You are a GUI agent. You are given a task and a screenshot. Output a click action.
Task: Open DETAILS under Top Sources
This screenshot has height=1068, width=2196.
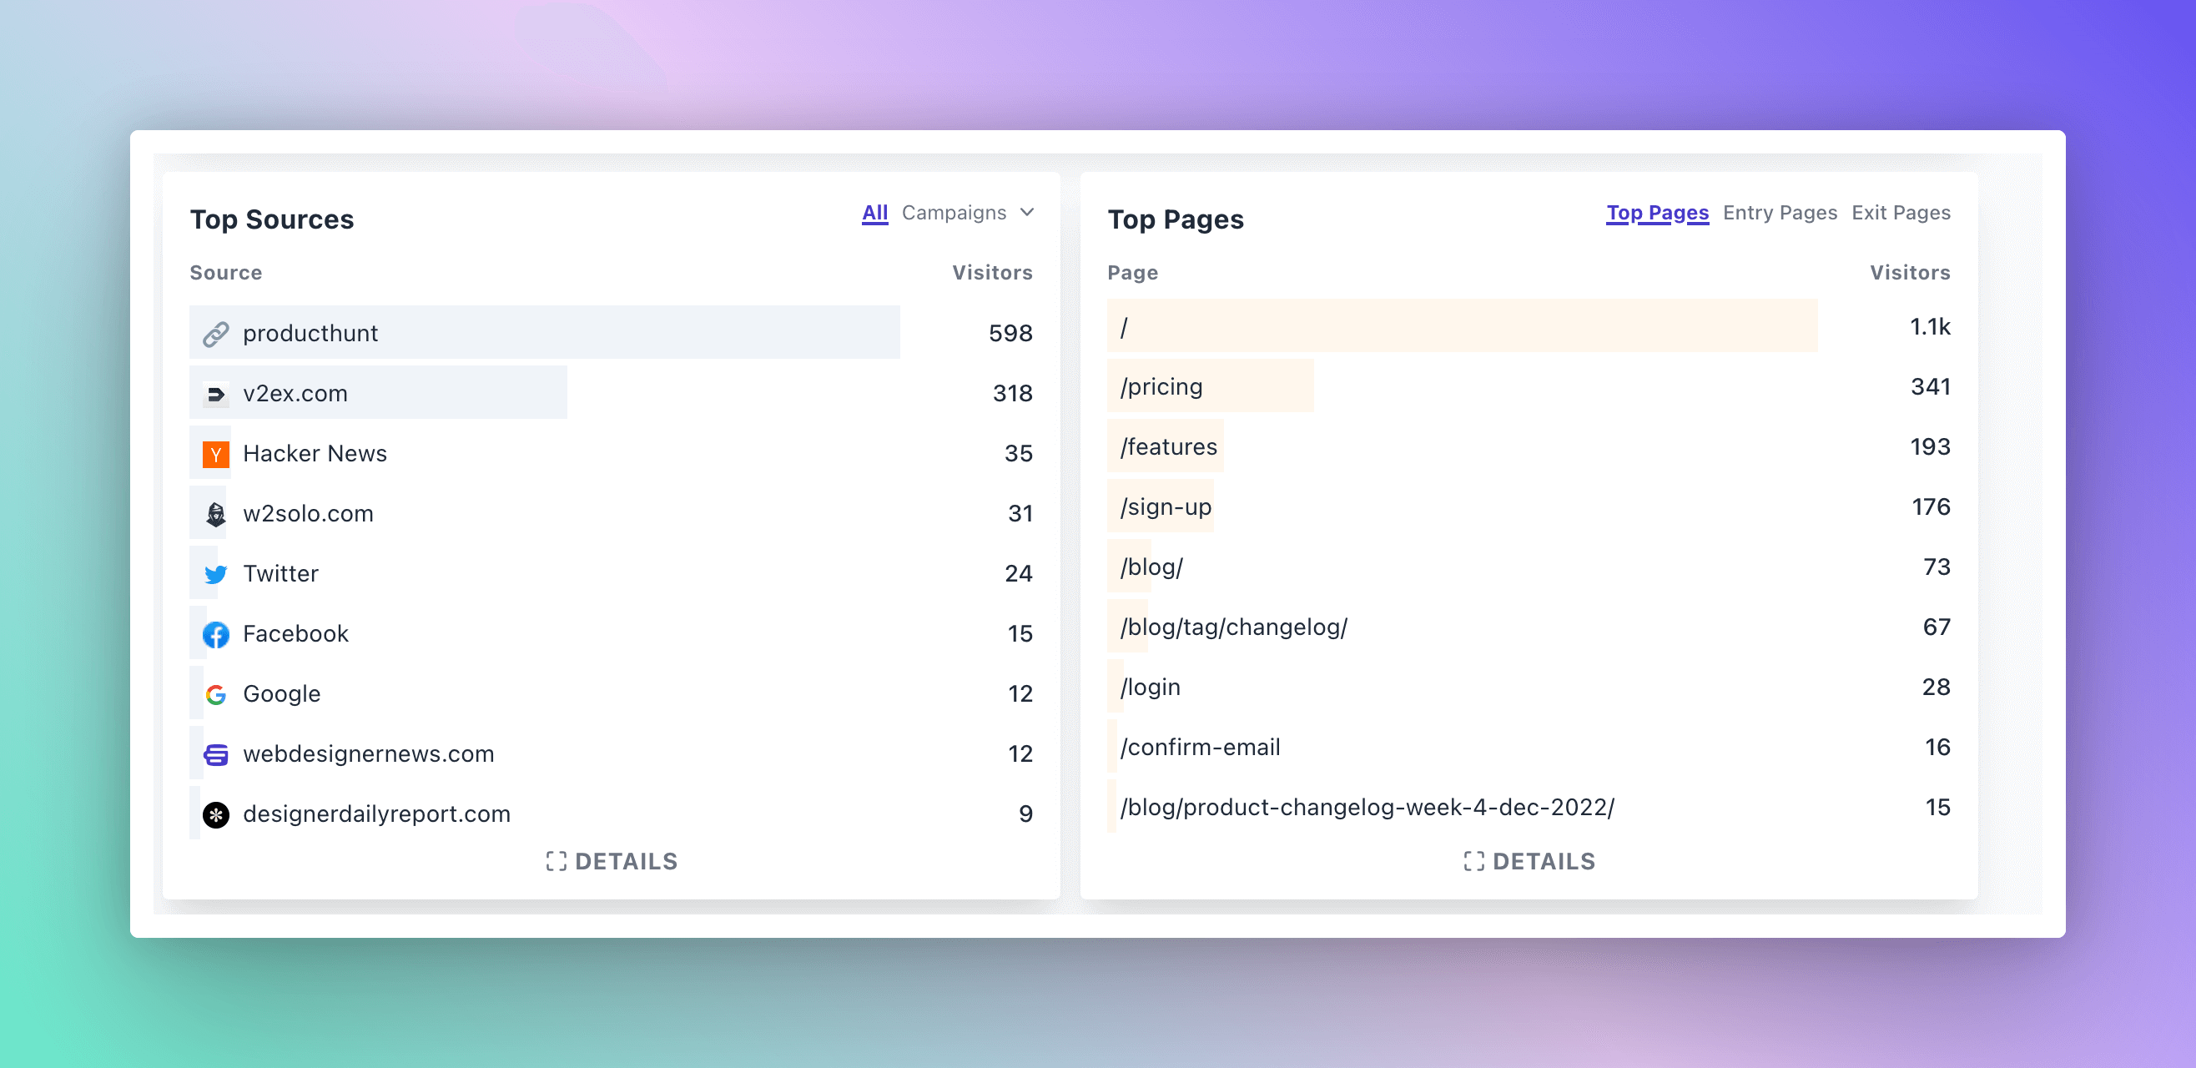coord(612,862)
